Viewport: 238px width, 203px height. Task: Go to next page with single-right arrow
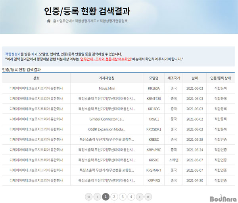coord(140,196)
